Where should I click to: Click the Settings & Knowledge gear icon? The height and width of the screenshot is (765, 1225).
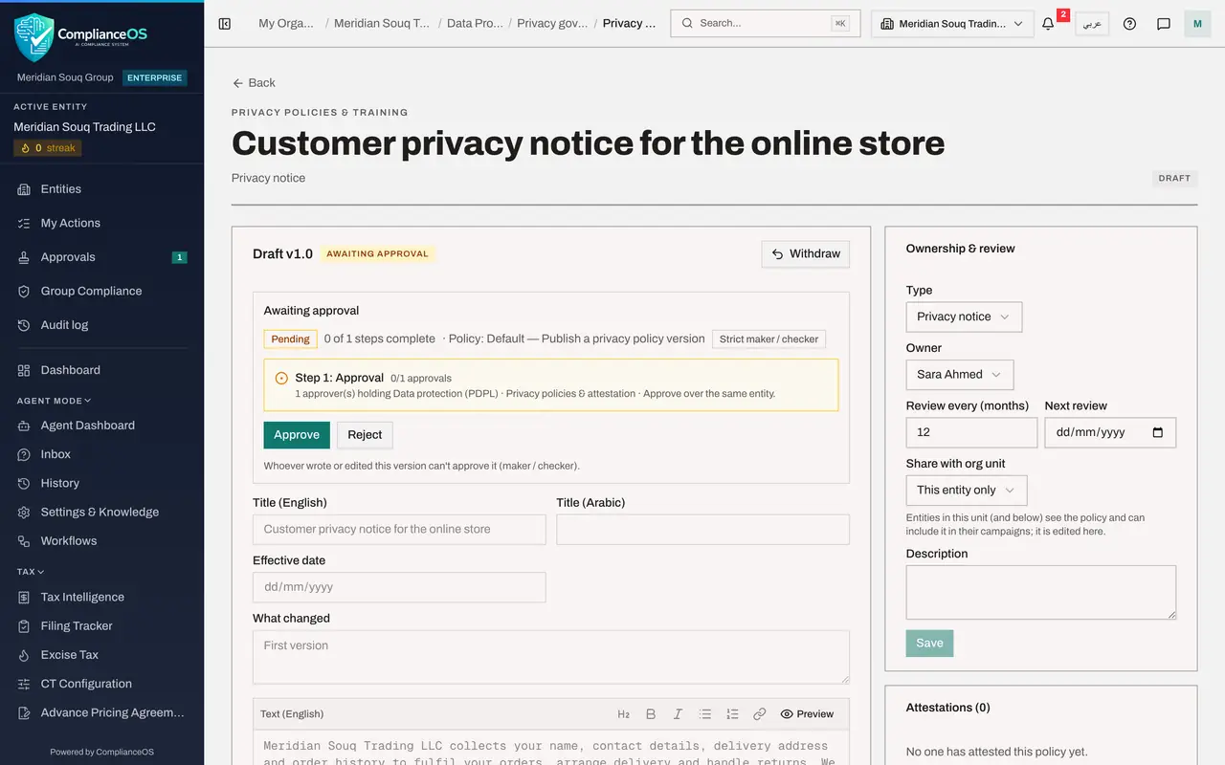coord(24,512)
